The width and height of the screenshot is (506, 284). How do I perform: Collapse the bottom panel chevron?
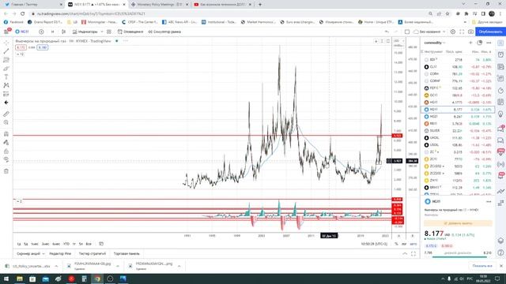[x=405, y=254]
